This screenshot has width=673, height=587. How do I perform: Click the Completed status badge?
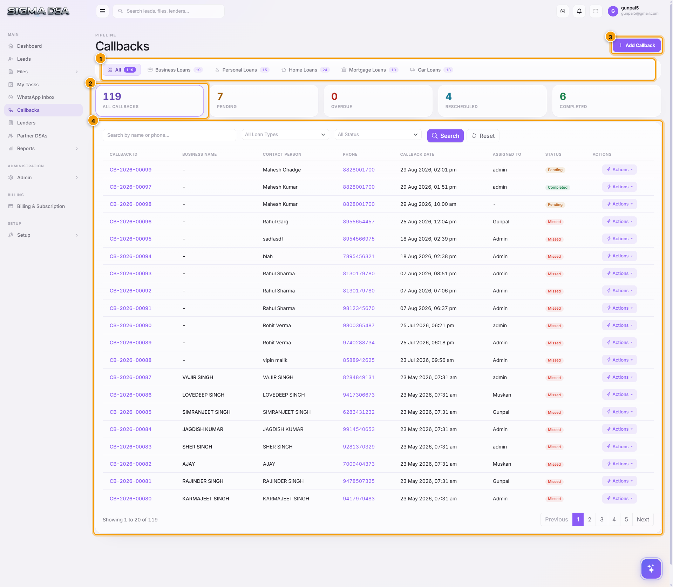557,187
